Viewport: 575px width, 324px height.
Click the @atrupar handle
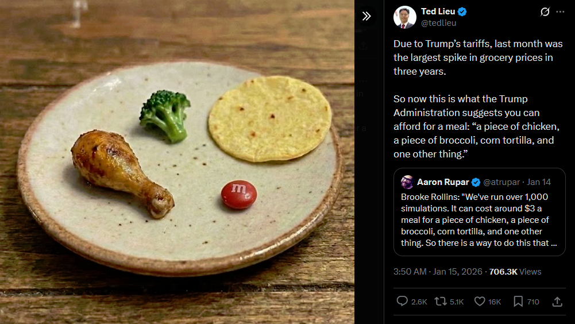tap(501, 182)
